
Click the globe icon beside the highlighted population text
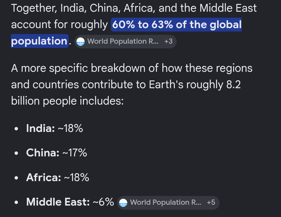(x=80, y=42)
